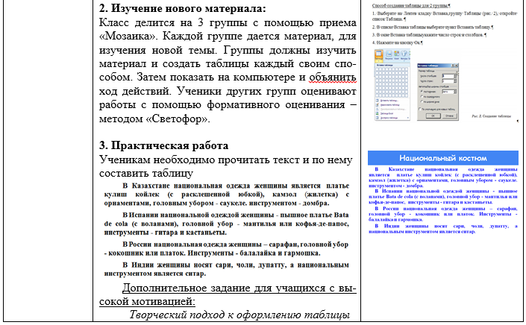The width and height of the screenshot is (526, 325).
Task: Click the instruction "4. Нажмите на кнопку Ок."
Action: click(x=397, y=42)
